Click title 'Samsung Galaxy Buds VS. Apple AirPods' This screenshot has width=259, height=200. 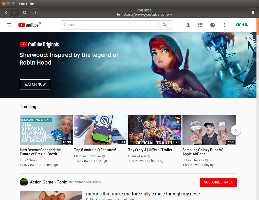(x=203, y=152)
